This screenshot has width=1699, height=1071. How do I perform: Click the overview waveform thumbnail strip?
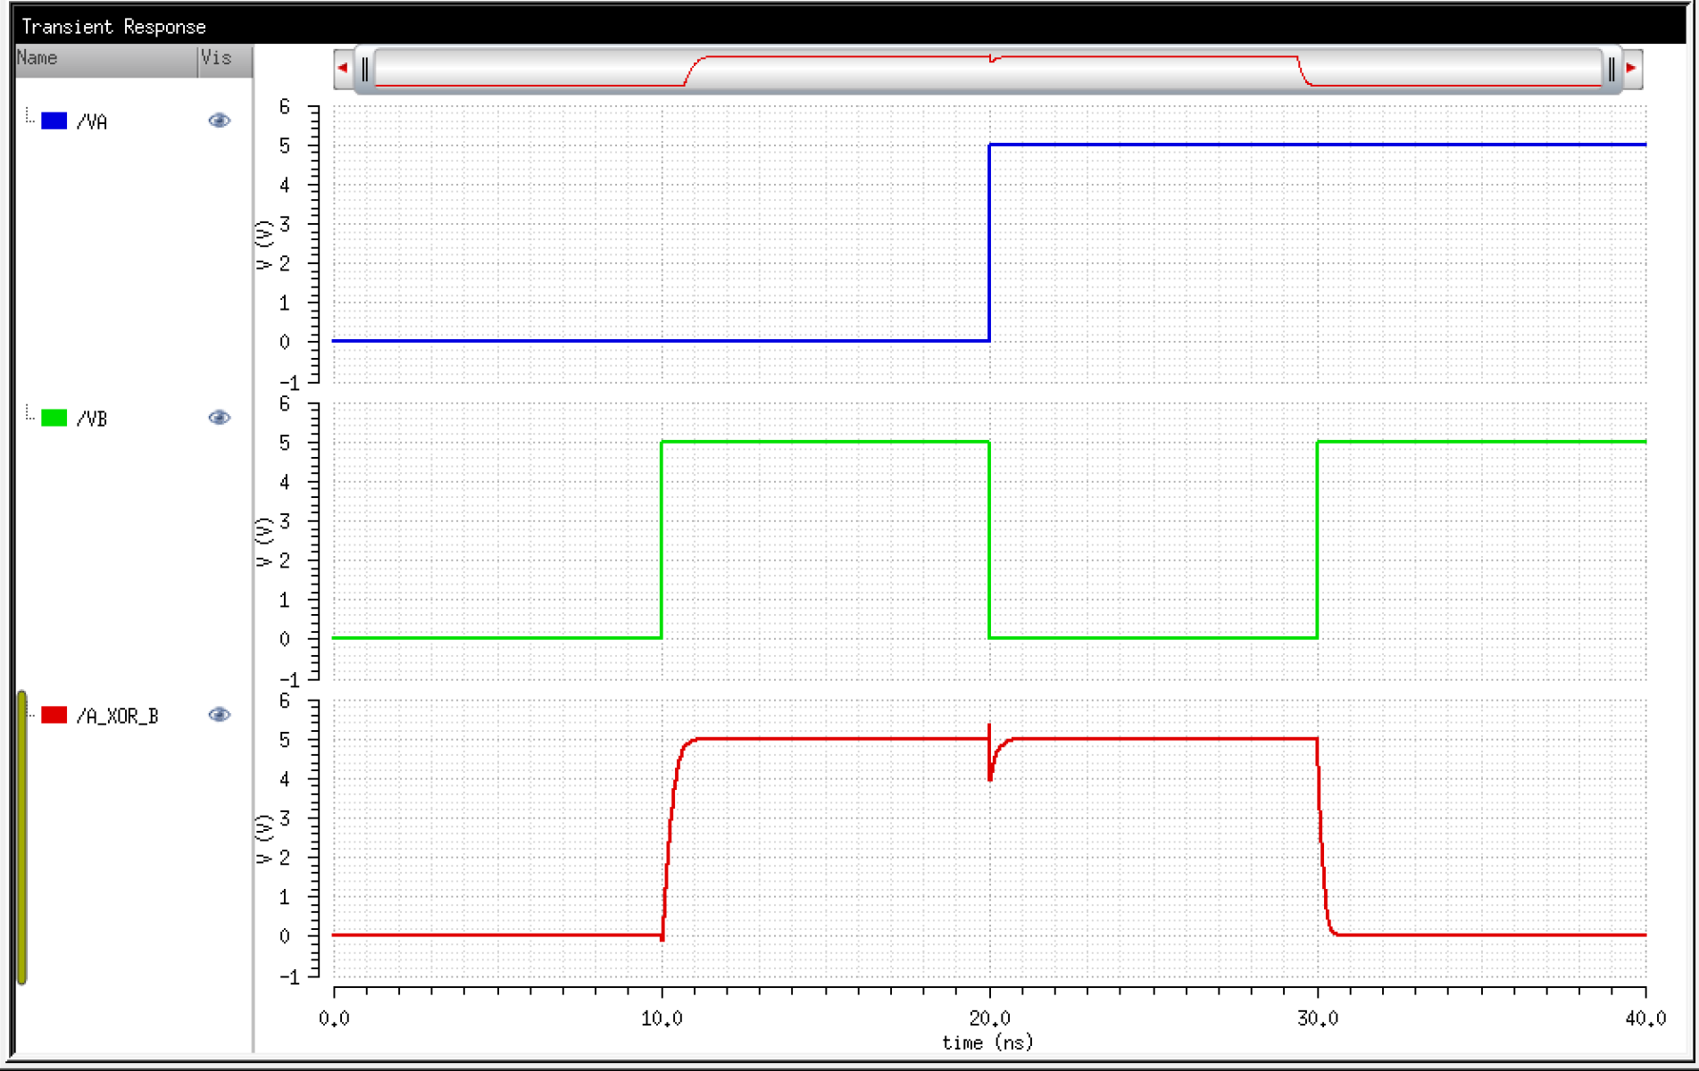[988, 69]
